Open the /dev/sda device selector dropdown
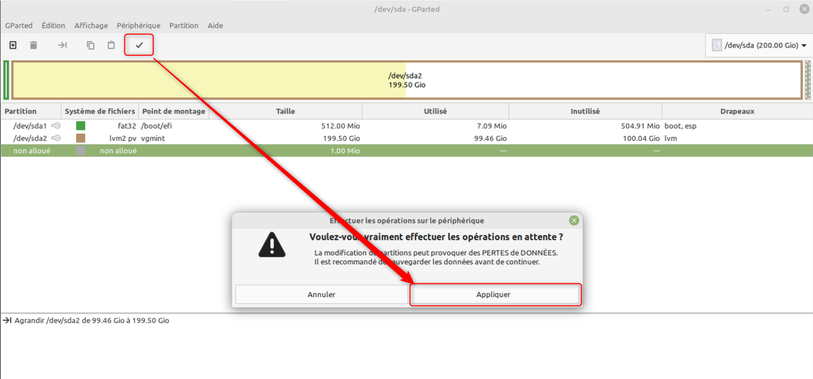Screen dimensions: 813x379 pos(759,45)
